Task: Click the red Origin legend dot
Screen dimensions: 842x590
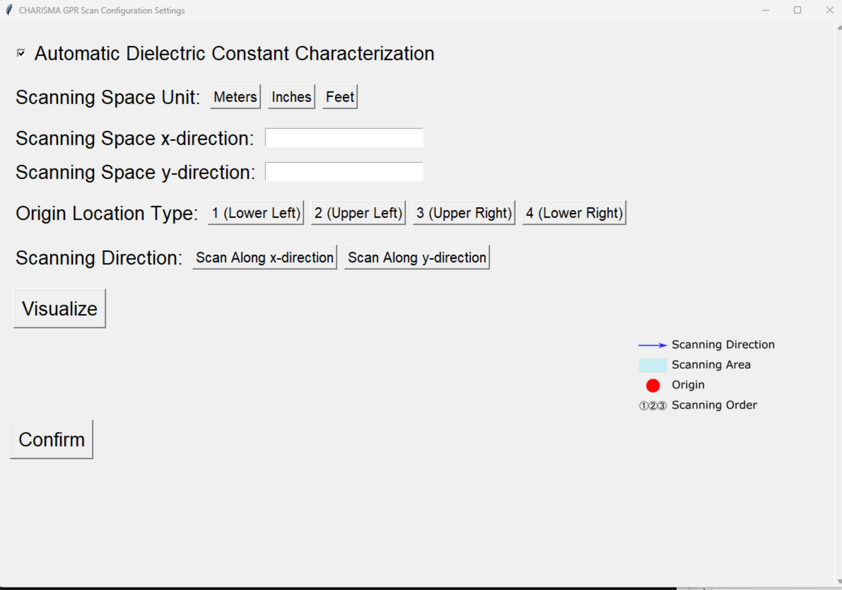Action: click(x=653, y=386)
